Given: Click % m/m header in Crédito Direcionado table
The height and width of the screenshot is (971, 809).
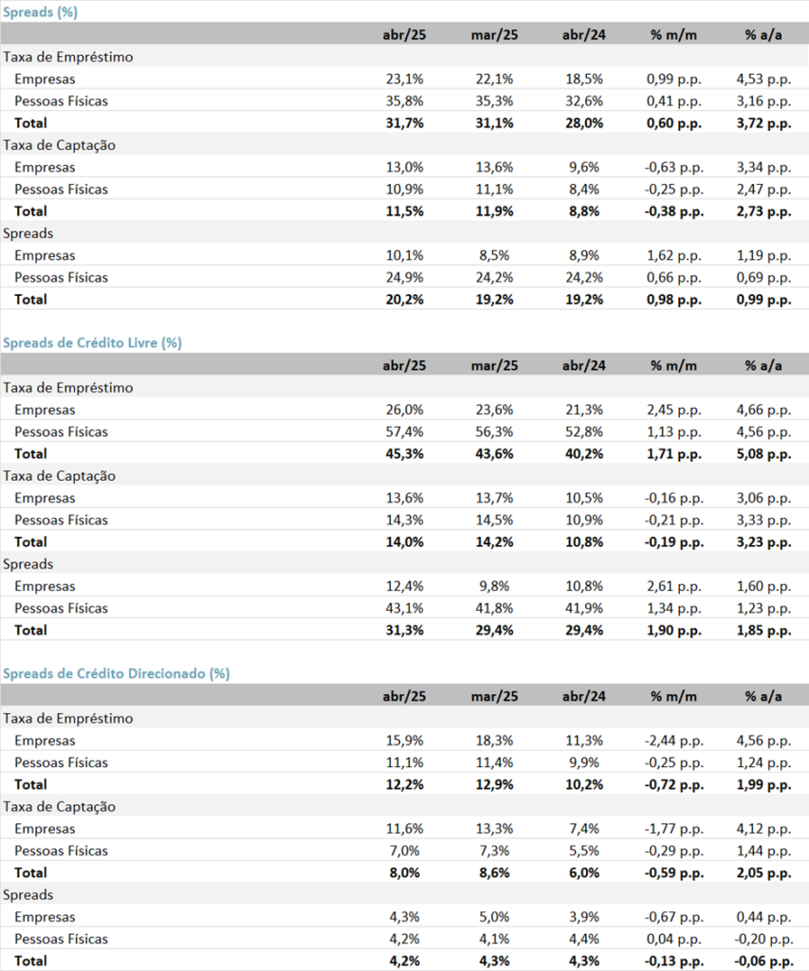Looking at the screenshot, I should [x=674, y=696].
